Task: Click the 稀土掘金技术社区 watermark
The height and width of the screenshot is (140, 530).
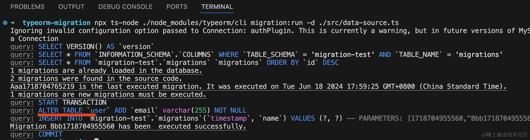Action: point(505,135)
